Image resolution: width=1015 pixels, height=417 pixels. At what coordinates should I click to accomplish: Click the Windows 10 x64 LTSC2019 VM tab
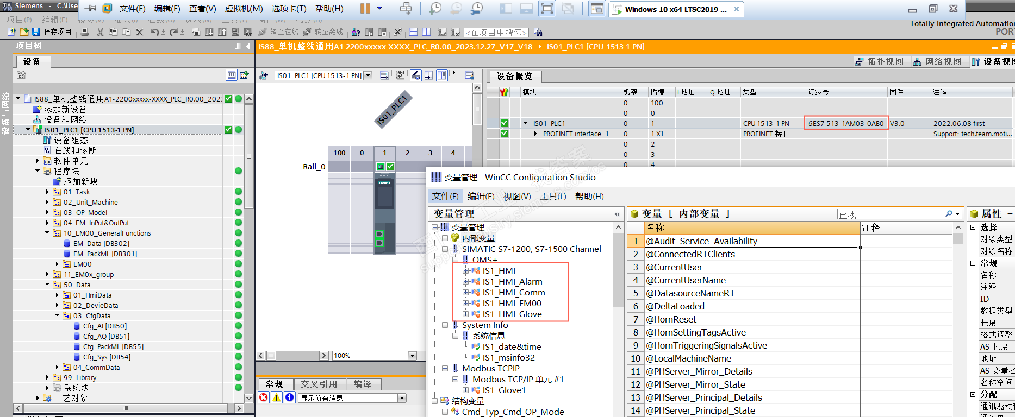click(676, 9)
